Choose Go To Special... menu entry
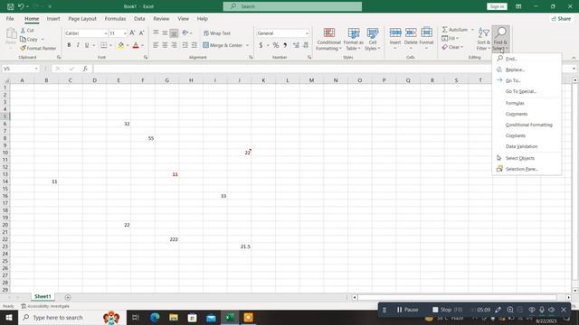 click(527, 91)
